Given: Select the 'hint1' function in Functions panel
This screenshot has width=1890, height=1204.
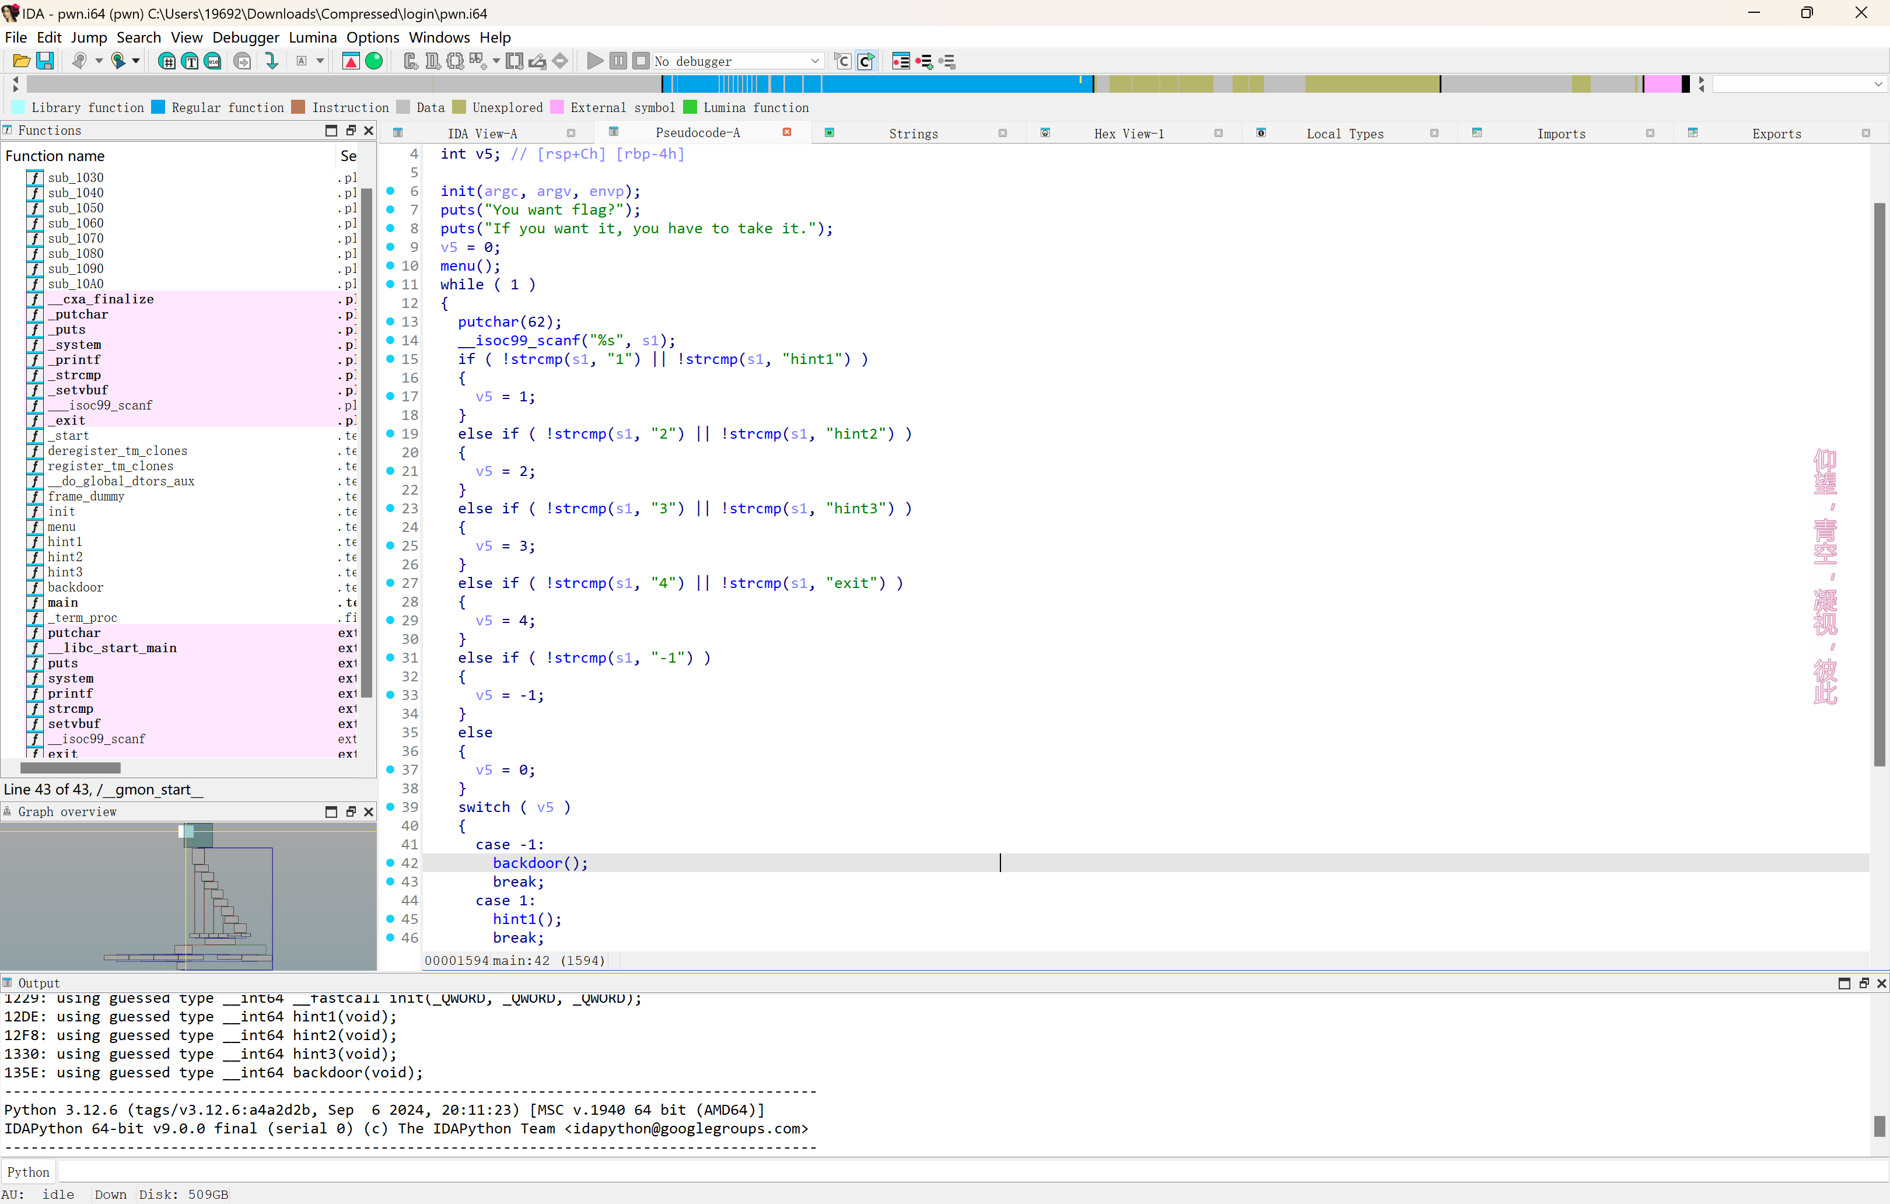Looking at the screenshot, I should click(x=65, y=541).
